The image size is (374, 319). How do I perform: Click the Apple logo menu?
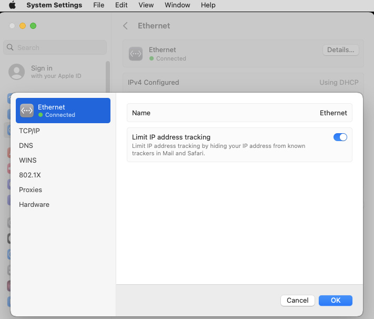[12, 5]
